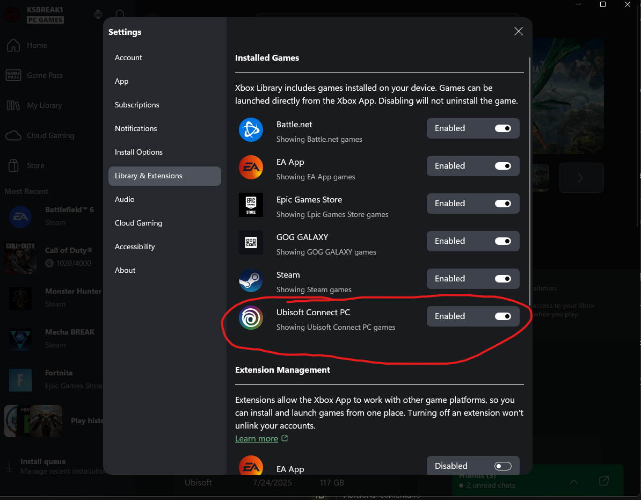
Task: Click the '7/24/2025' date value
Action: pos(272,483)
